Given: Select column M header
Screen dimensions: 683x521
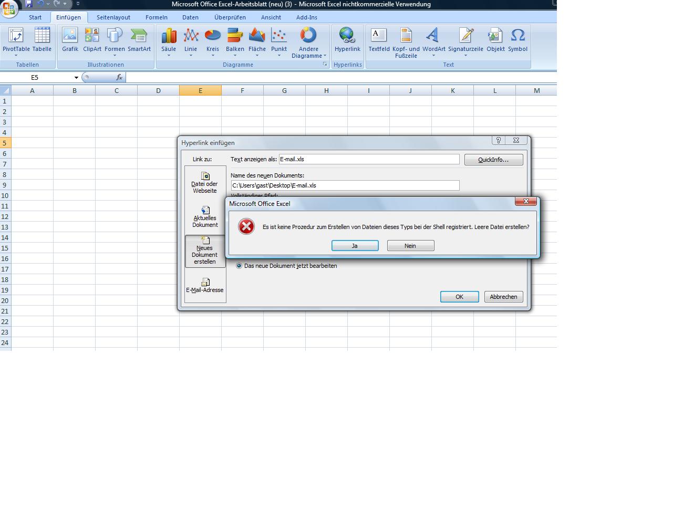Looking at the screenshot, I should (536, 90).
